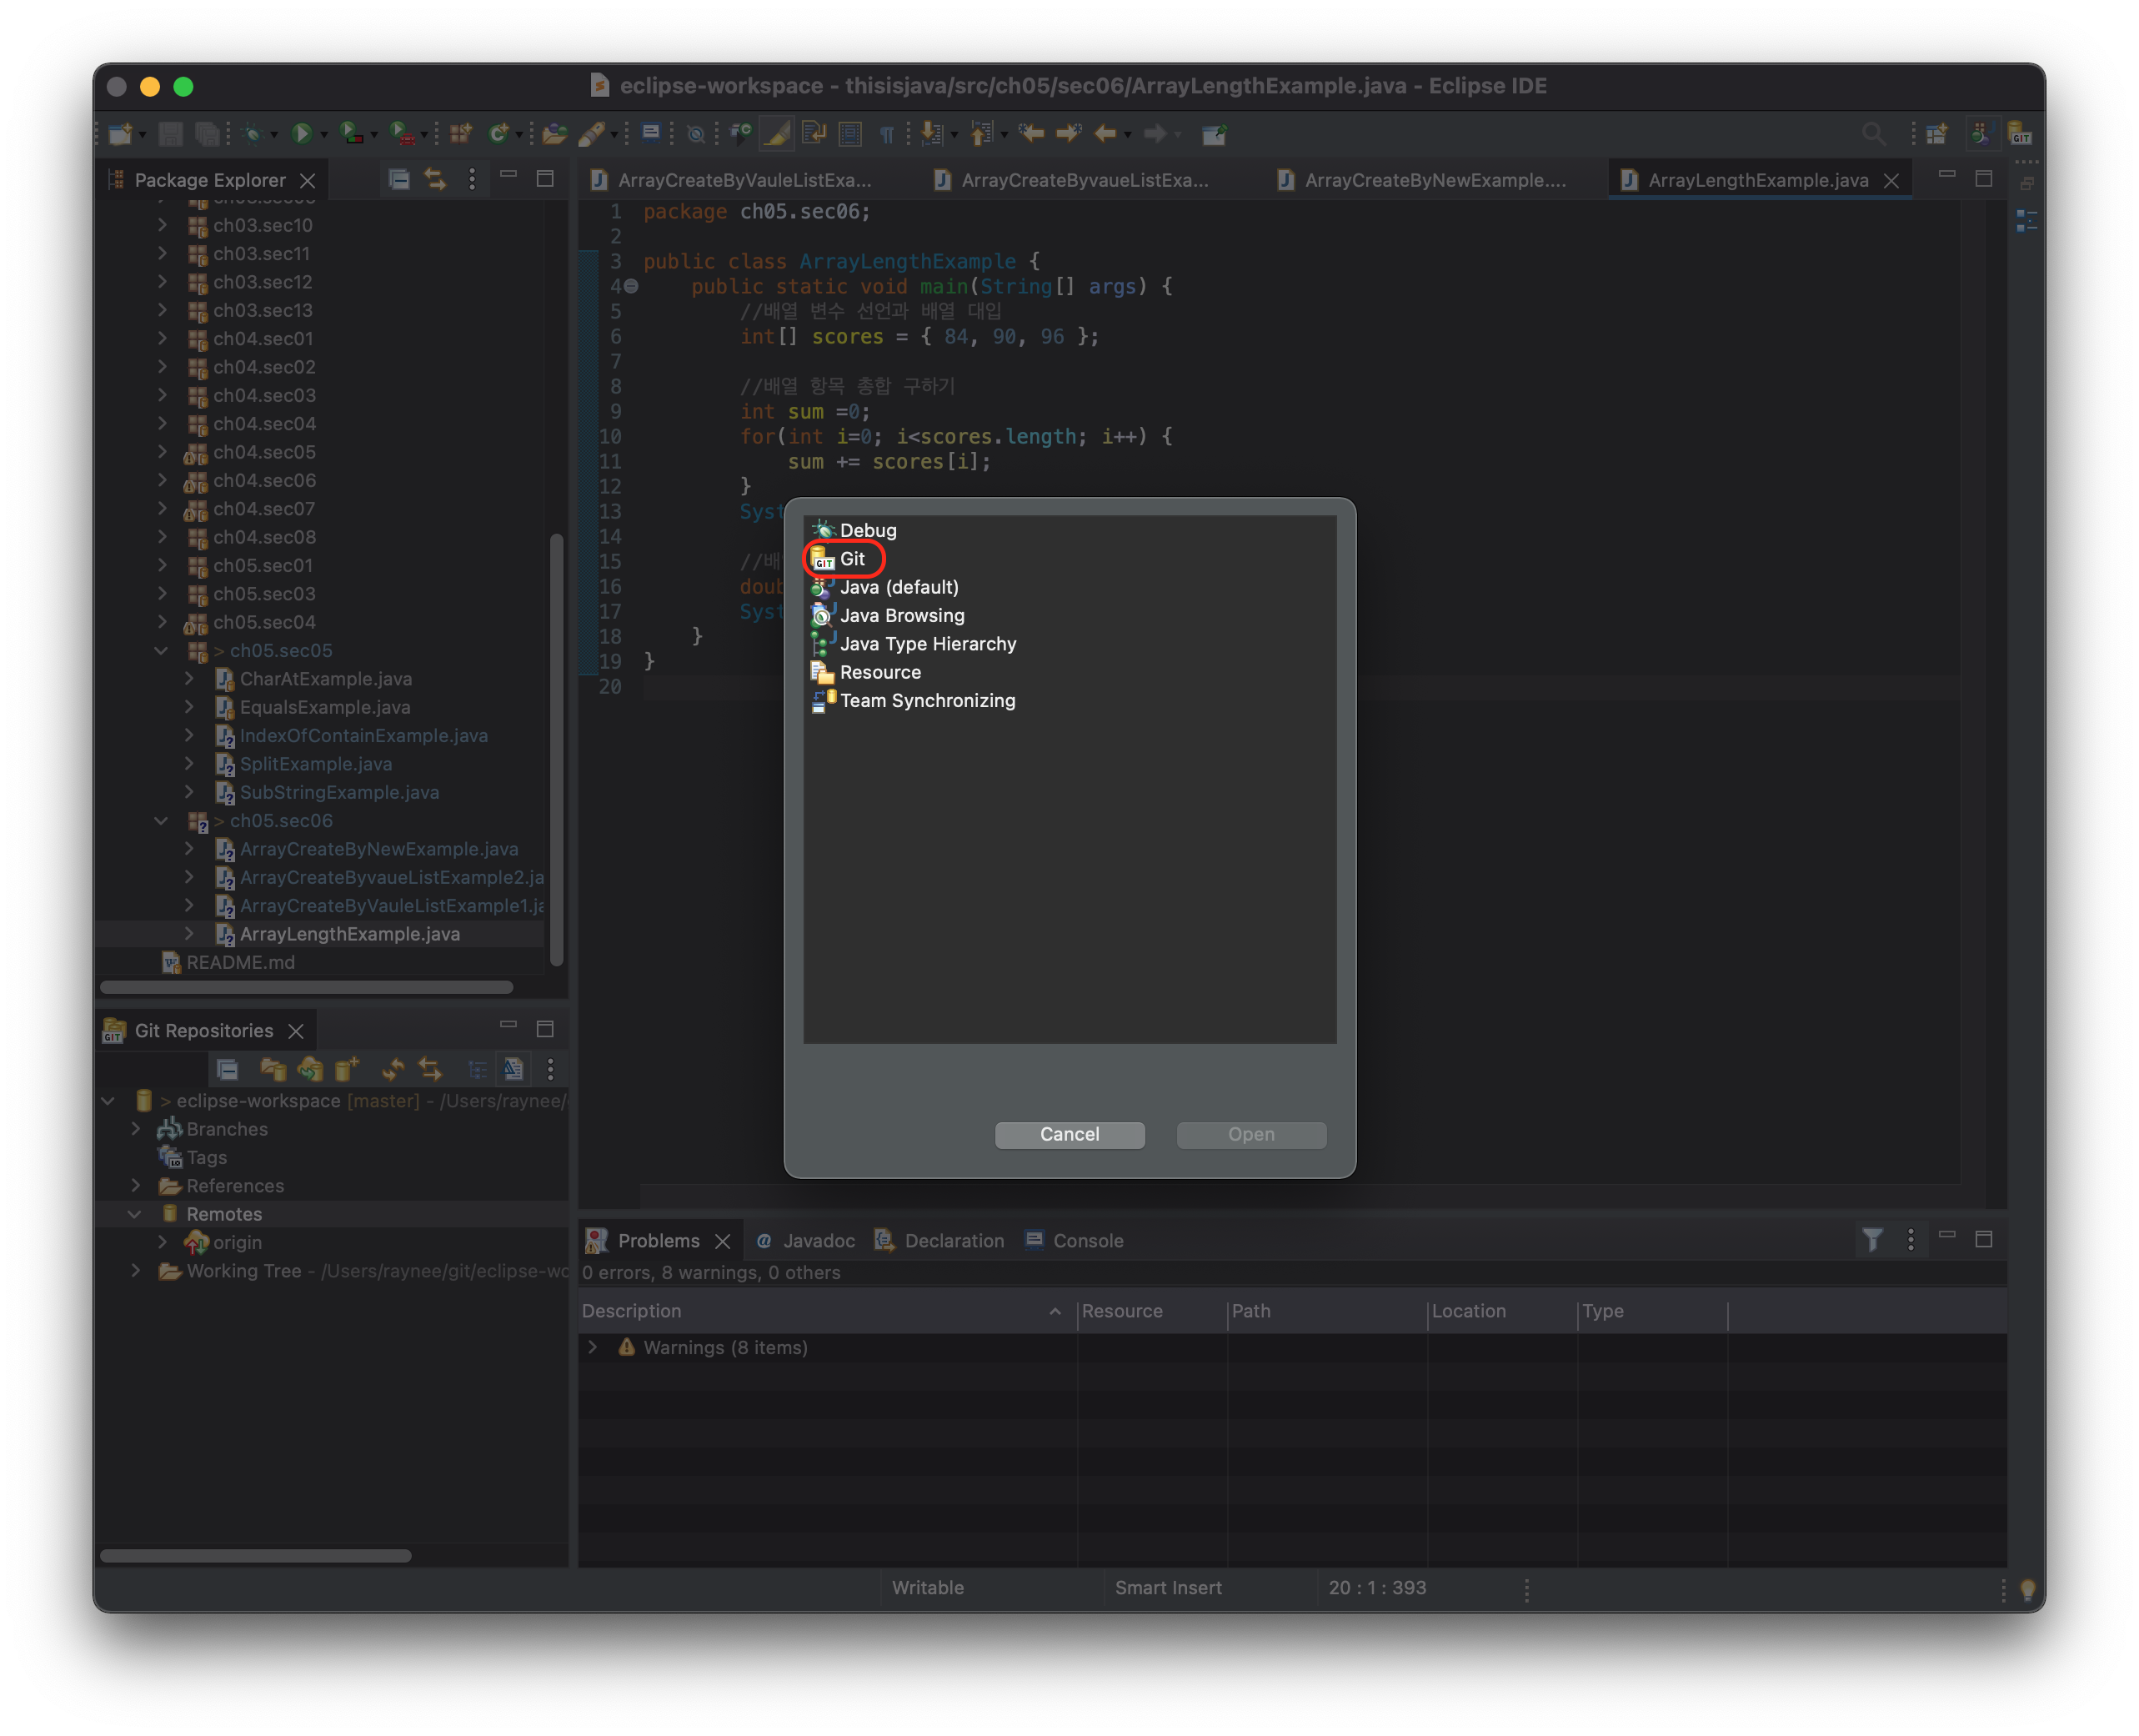Expand the Warnings (8 items) group
Screen dimensions: 2139x1736
click(593, 1347)
